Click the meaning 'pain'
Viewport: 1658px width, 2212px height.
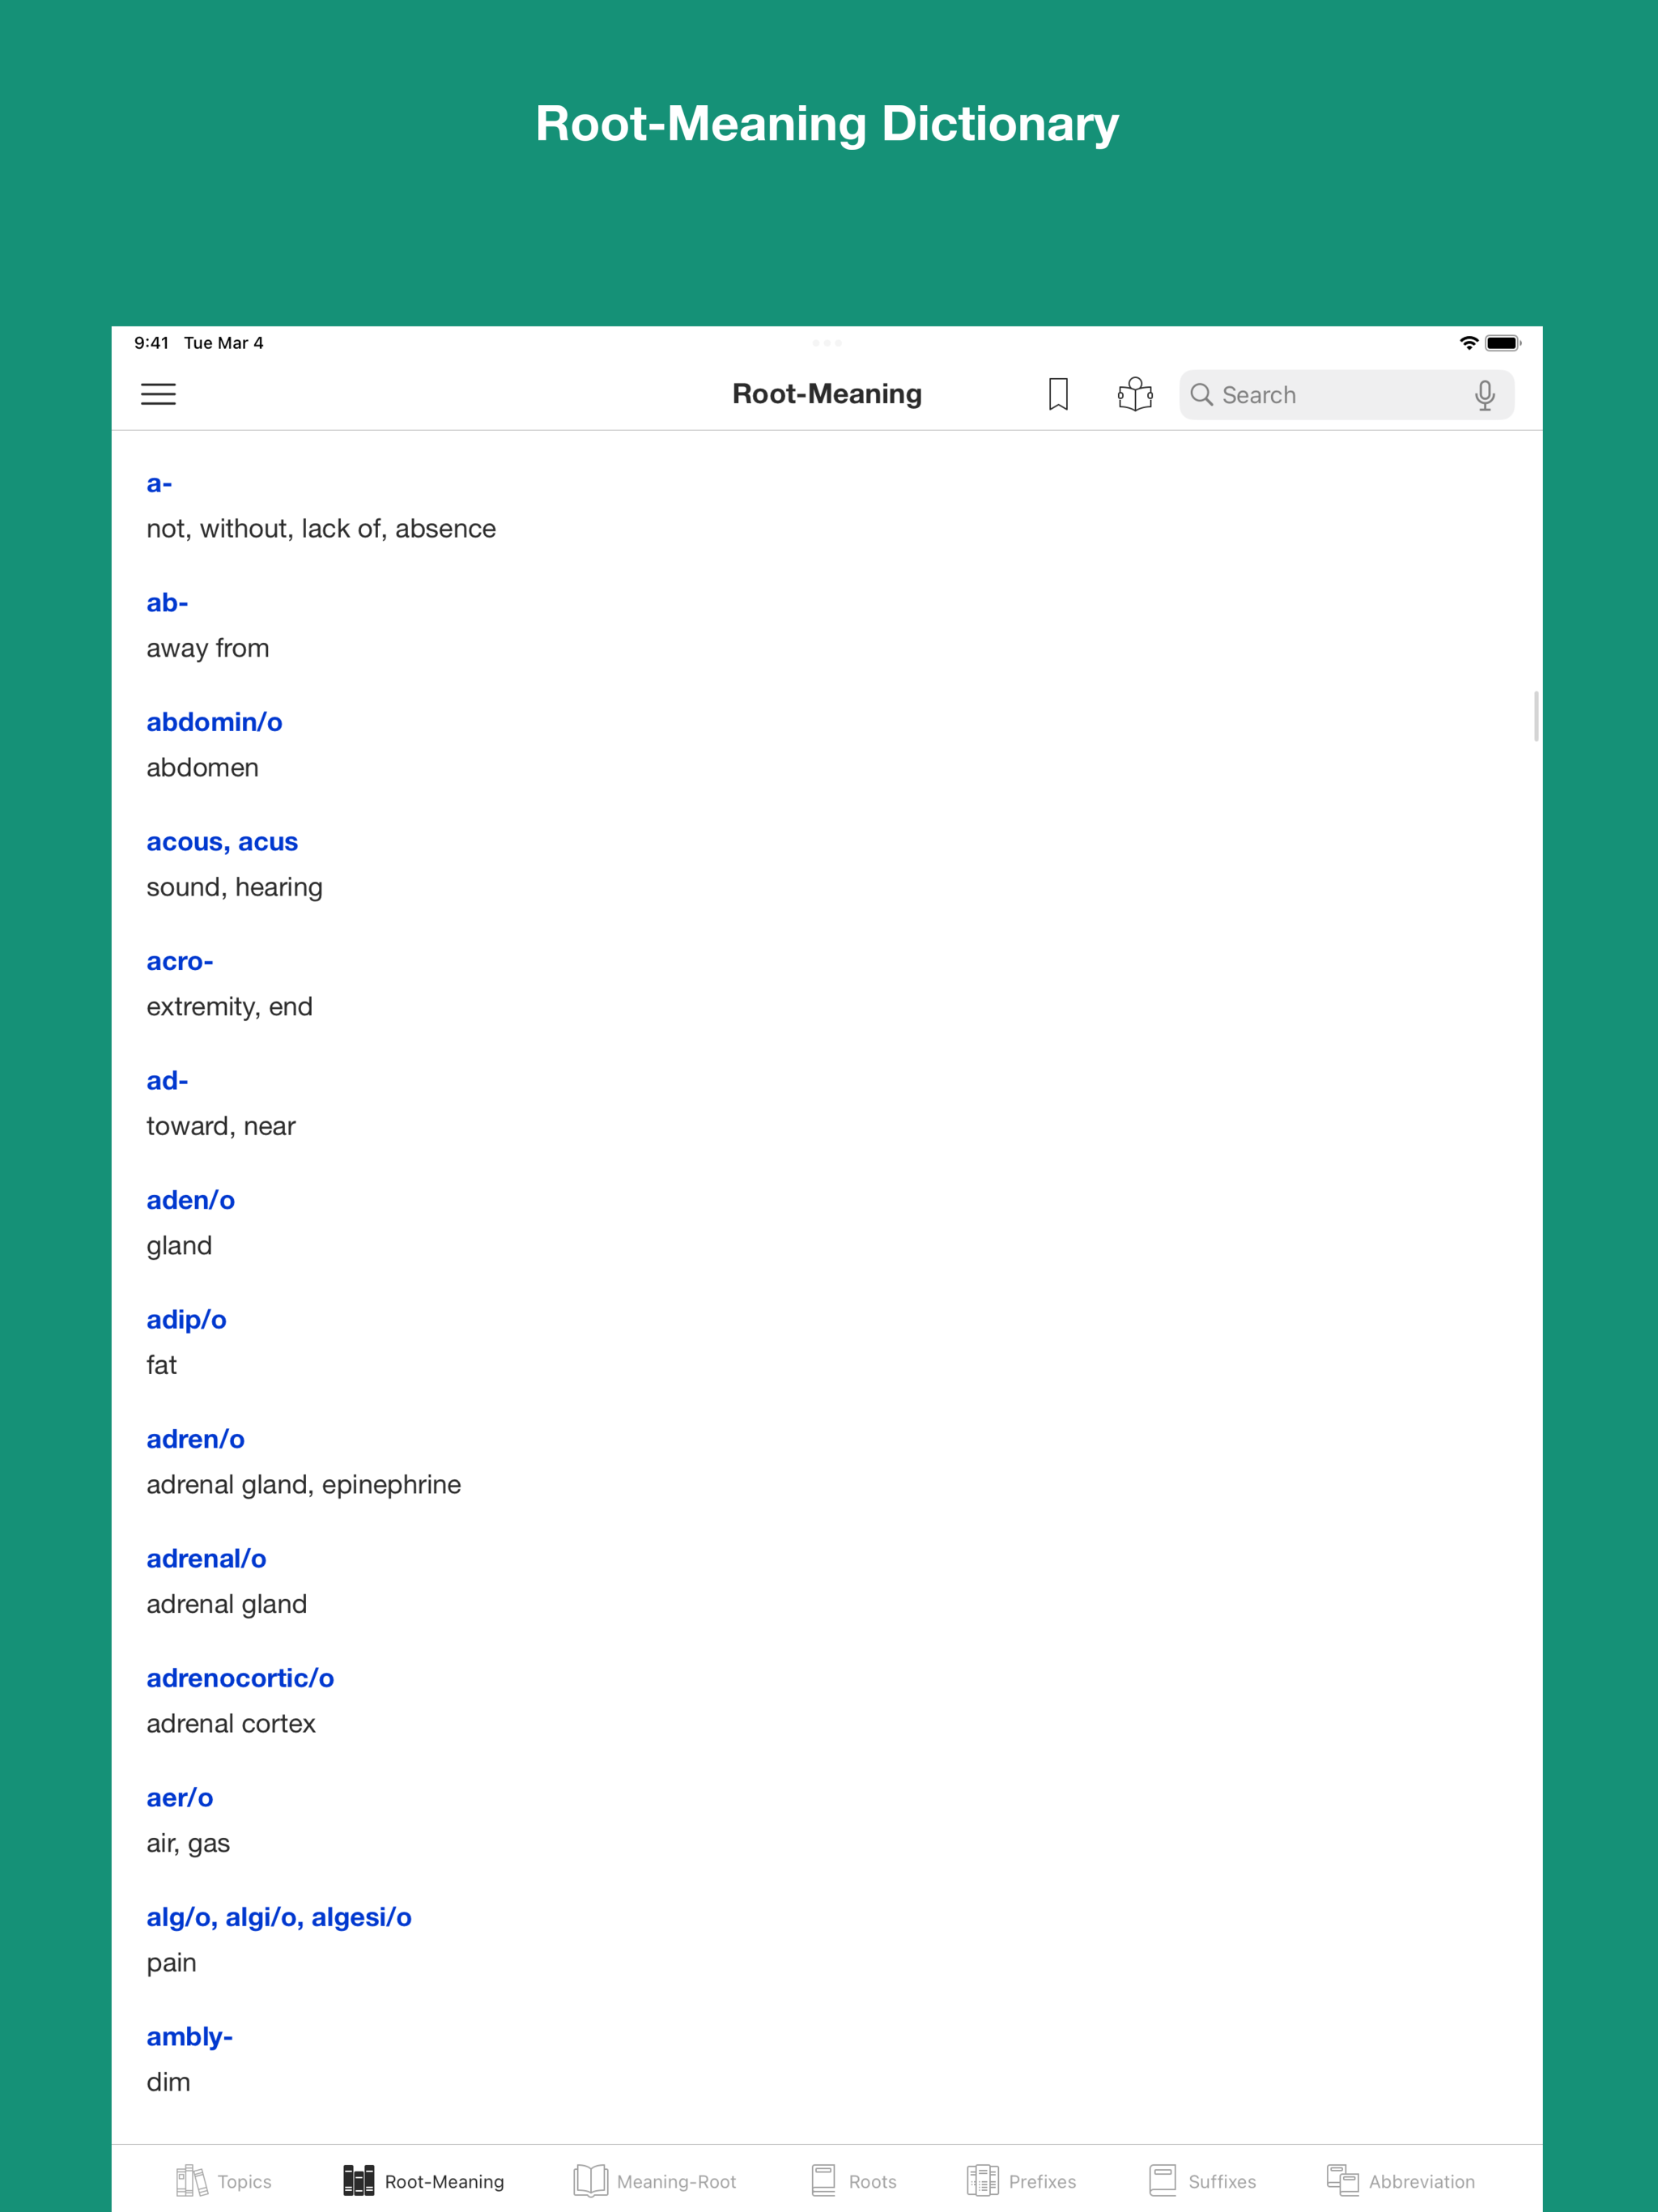[171, 1963]
